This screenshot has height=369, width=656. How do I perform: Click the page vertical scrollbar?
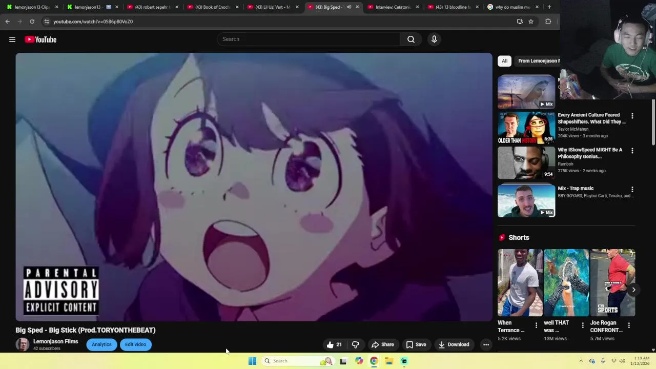coord(653,122)
